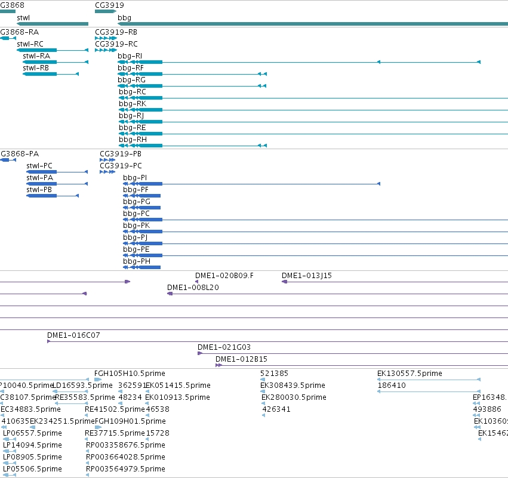
Task: Click the CG3919-PC protein label
Action: point(121,166)
